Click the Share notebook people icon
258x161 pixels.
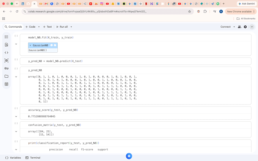[x=239, y=27]
